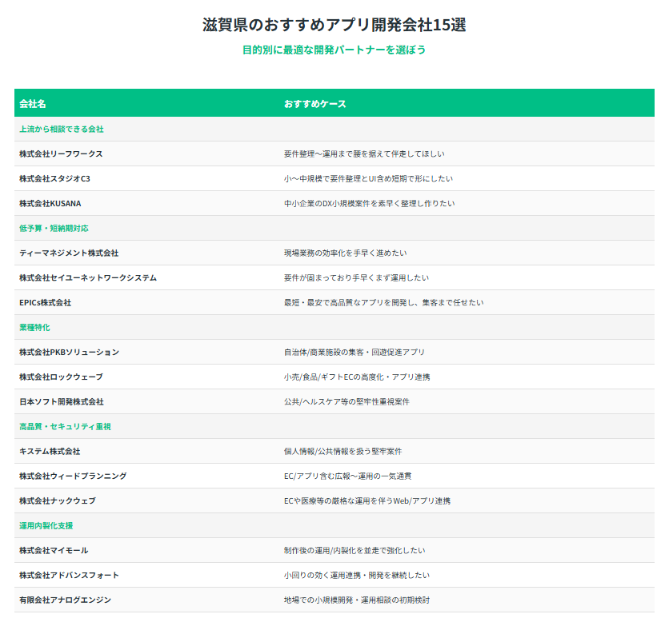
Task: Click text 小売/食品/ギフトECの高度化・アプリ連携
Action: point(357,377)
